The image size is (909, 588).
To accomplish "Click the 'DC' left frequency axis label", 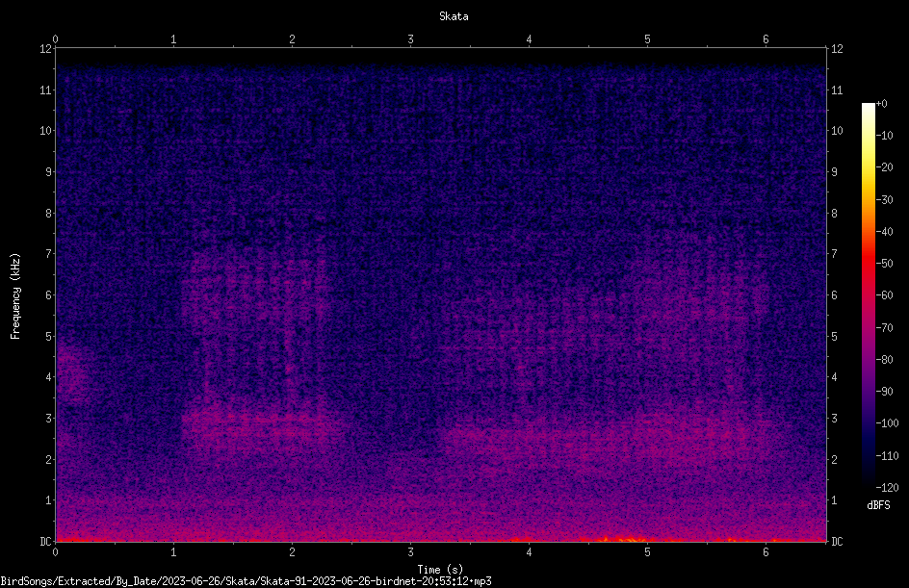I will [x=46, y=541].
